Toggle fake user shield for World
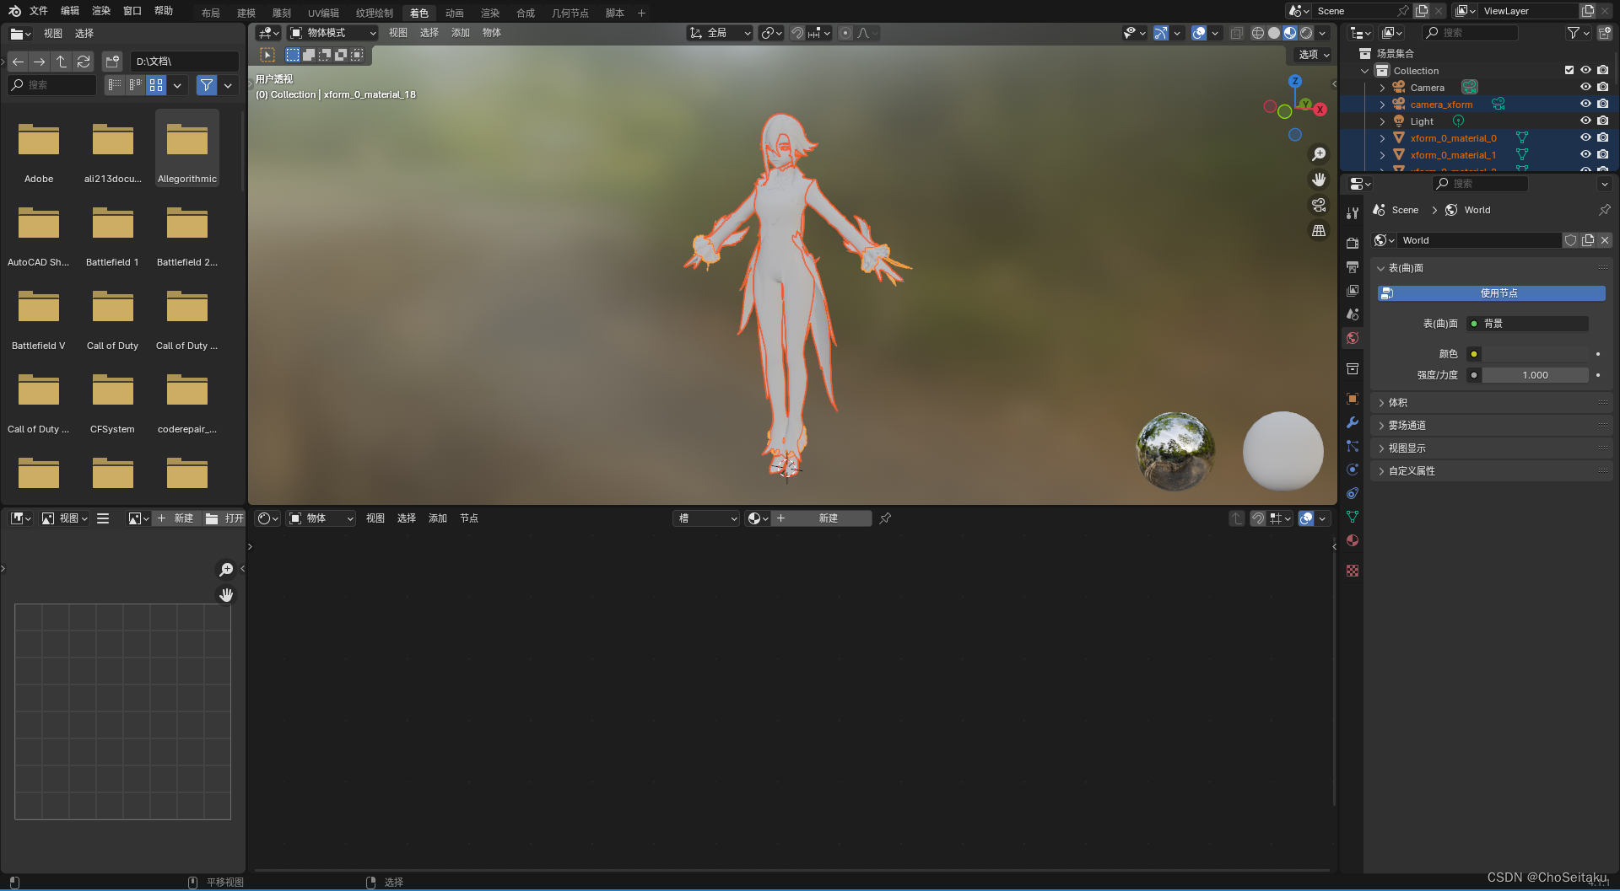The width and height of the screenshot is (1620, 891). click(x=1570, y=240)
